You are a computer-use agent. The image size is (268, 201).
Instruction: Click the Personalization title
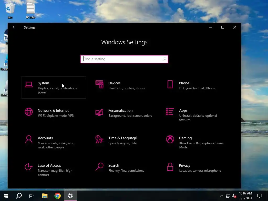coord(120,111)
